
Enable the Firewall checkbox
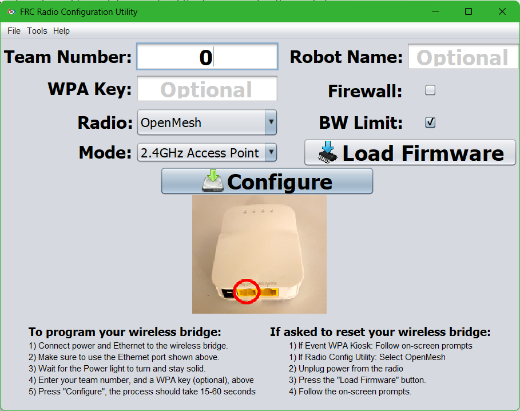click(430, 90)
